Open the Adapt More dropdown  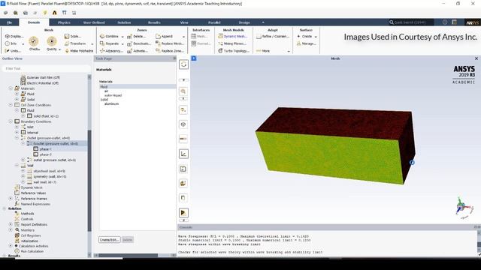point(289,51)
